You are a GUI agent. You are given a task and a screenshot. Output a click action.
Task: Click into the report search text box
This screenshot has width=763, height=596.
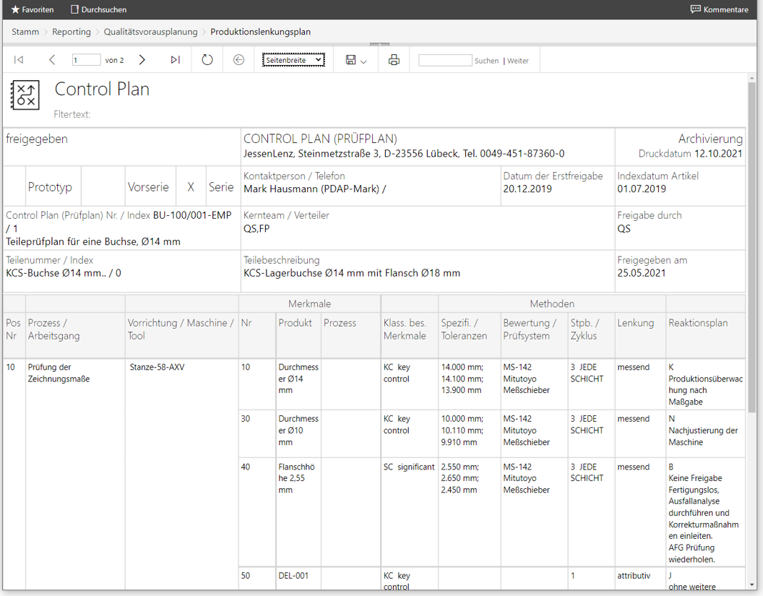point(445,60)
